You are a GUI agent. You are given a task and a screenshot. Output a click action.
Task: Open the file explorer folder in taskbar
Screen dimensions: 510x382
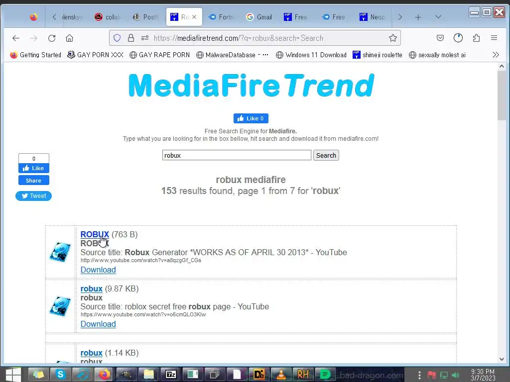(148, 374)
